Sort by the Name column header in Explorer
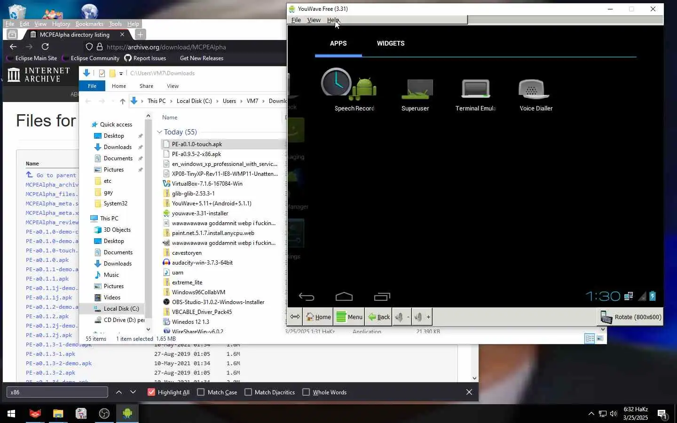Screen dimensions: 677x423 170,117
